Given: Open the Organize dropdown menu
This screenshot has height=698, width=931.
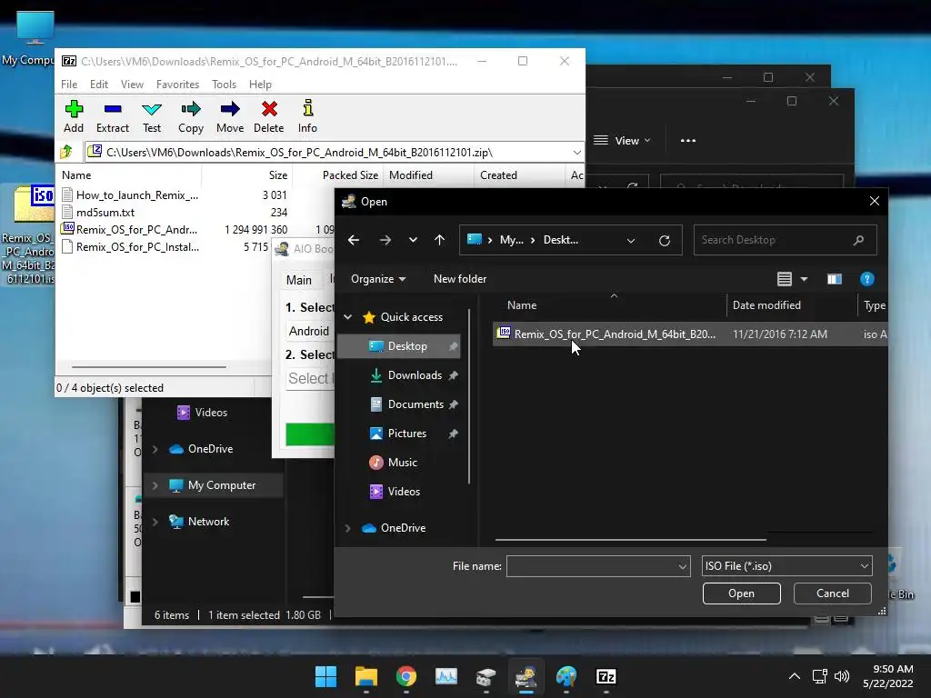Looking at the screenshot, I should 378,279.
